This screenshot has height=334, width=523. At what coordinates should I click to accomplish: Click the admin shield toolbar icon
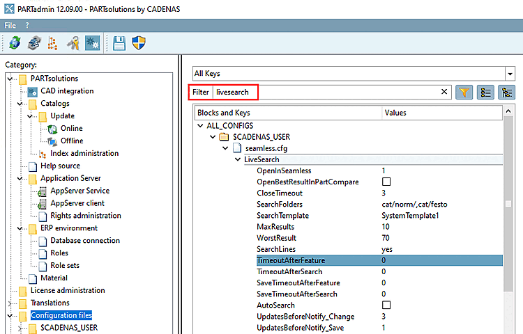coord(139,43)
